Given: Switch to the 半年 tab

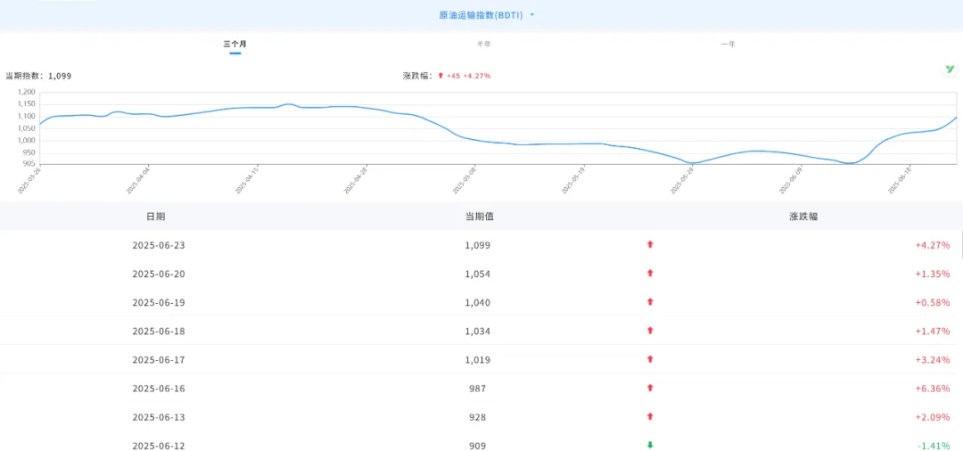Looking at the screenshot, I should [484, 44].
